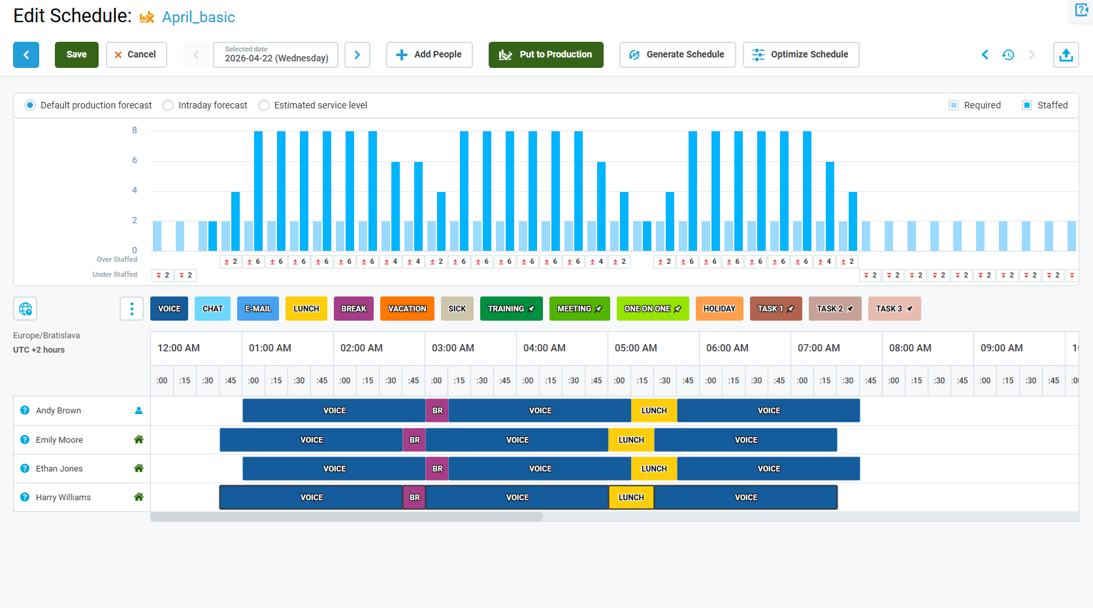Select Estimated service level option

[264, 105]
